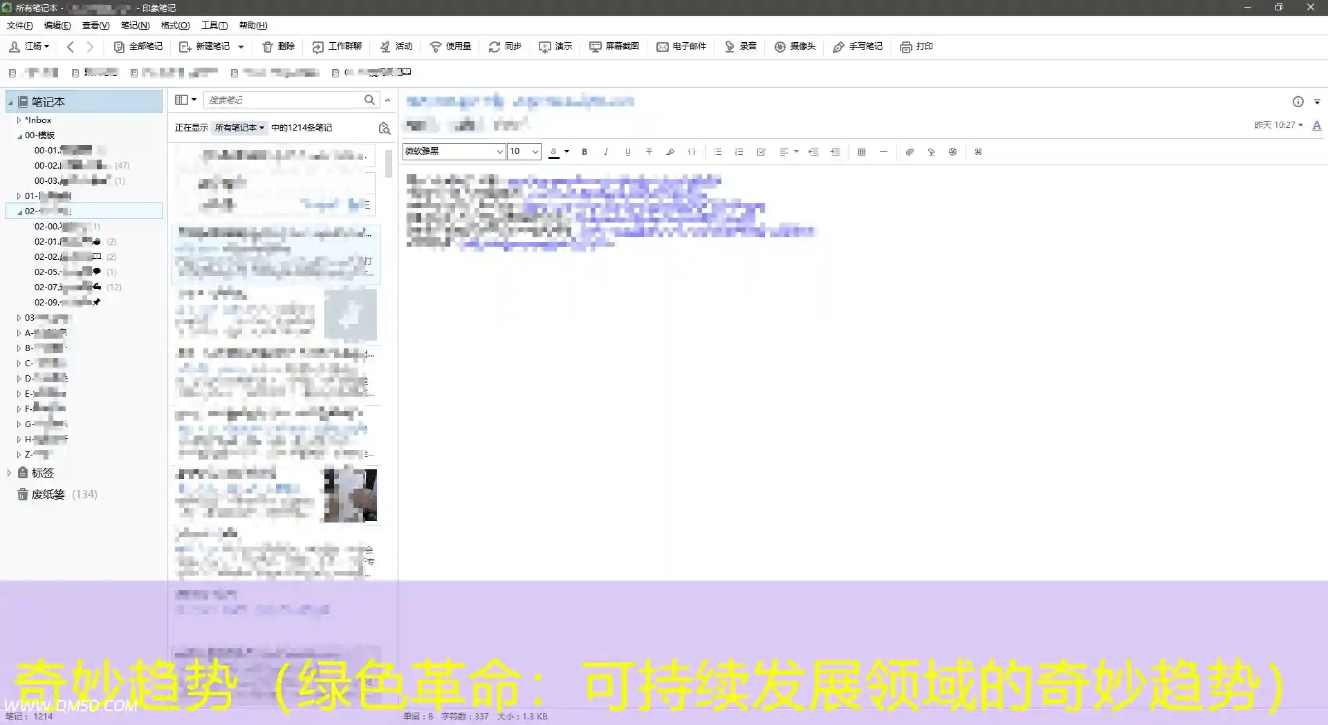
Task: Select the *Inbox notebook
Action: pyautogui.click(x=39, y=120)
